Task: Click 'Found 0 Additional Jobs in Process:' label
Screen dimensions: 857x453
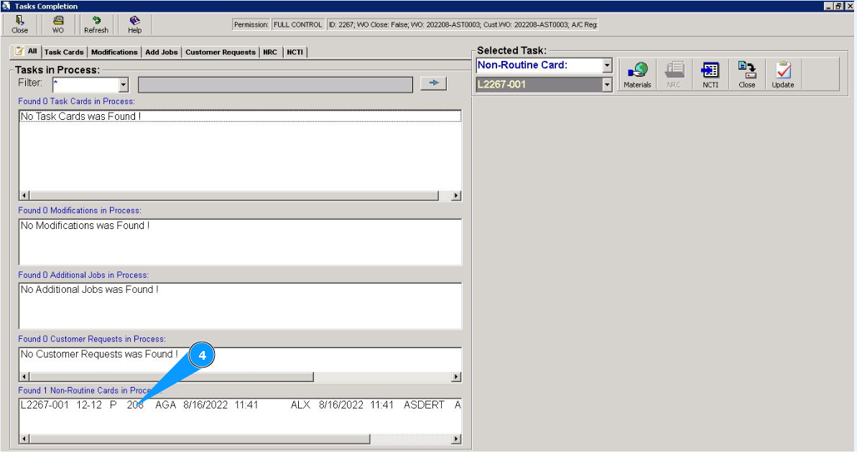Action: [83, 275]
